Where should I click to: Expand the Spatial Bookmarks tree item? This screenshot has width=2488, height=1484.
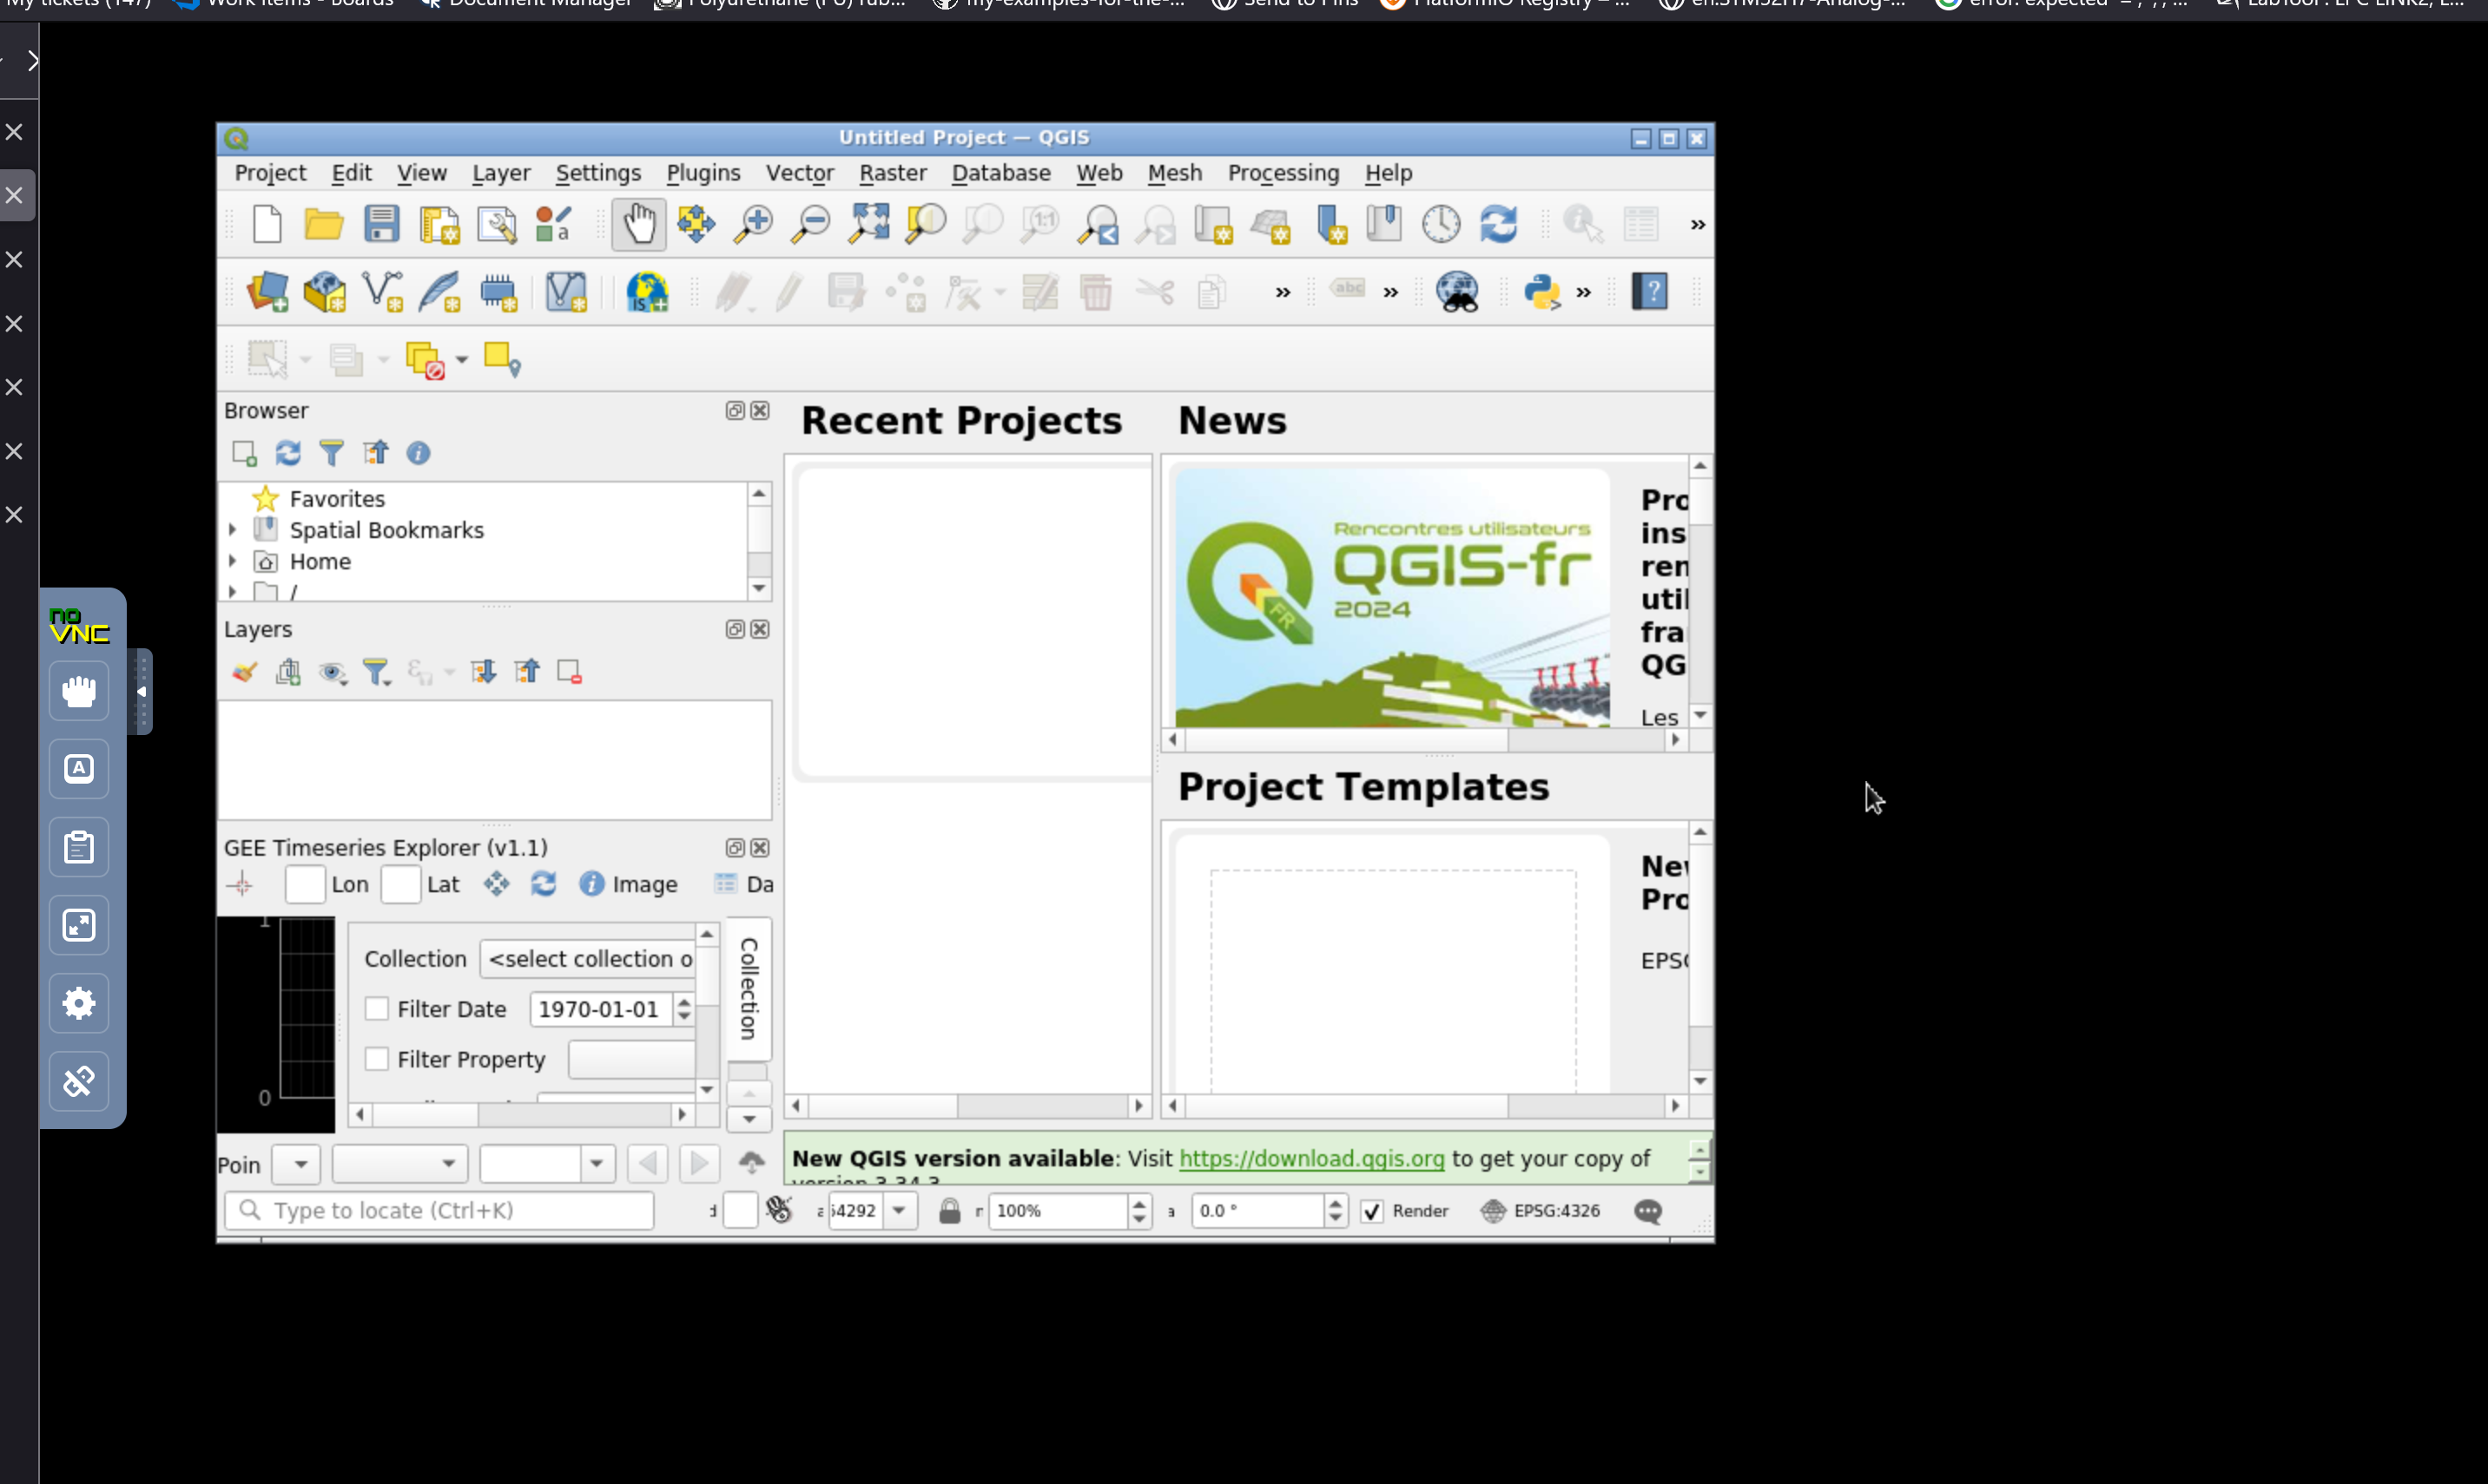pyautogui.click(x=232, y=530)
